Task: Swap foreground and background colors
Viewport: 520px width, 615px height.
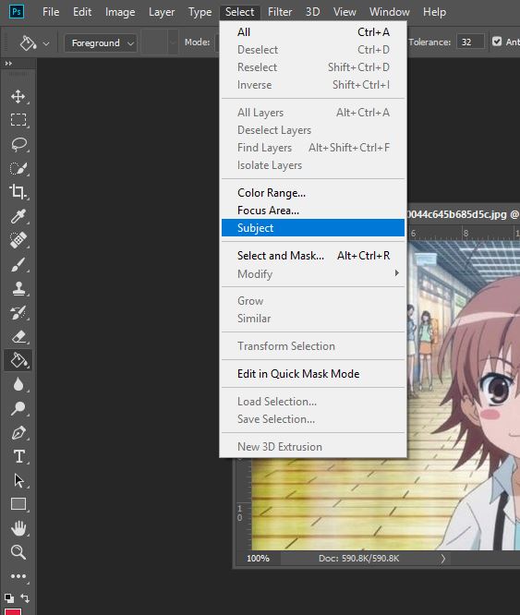Action: [x=25, y=598]
